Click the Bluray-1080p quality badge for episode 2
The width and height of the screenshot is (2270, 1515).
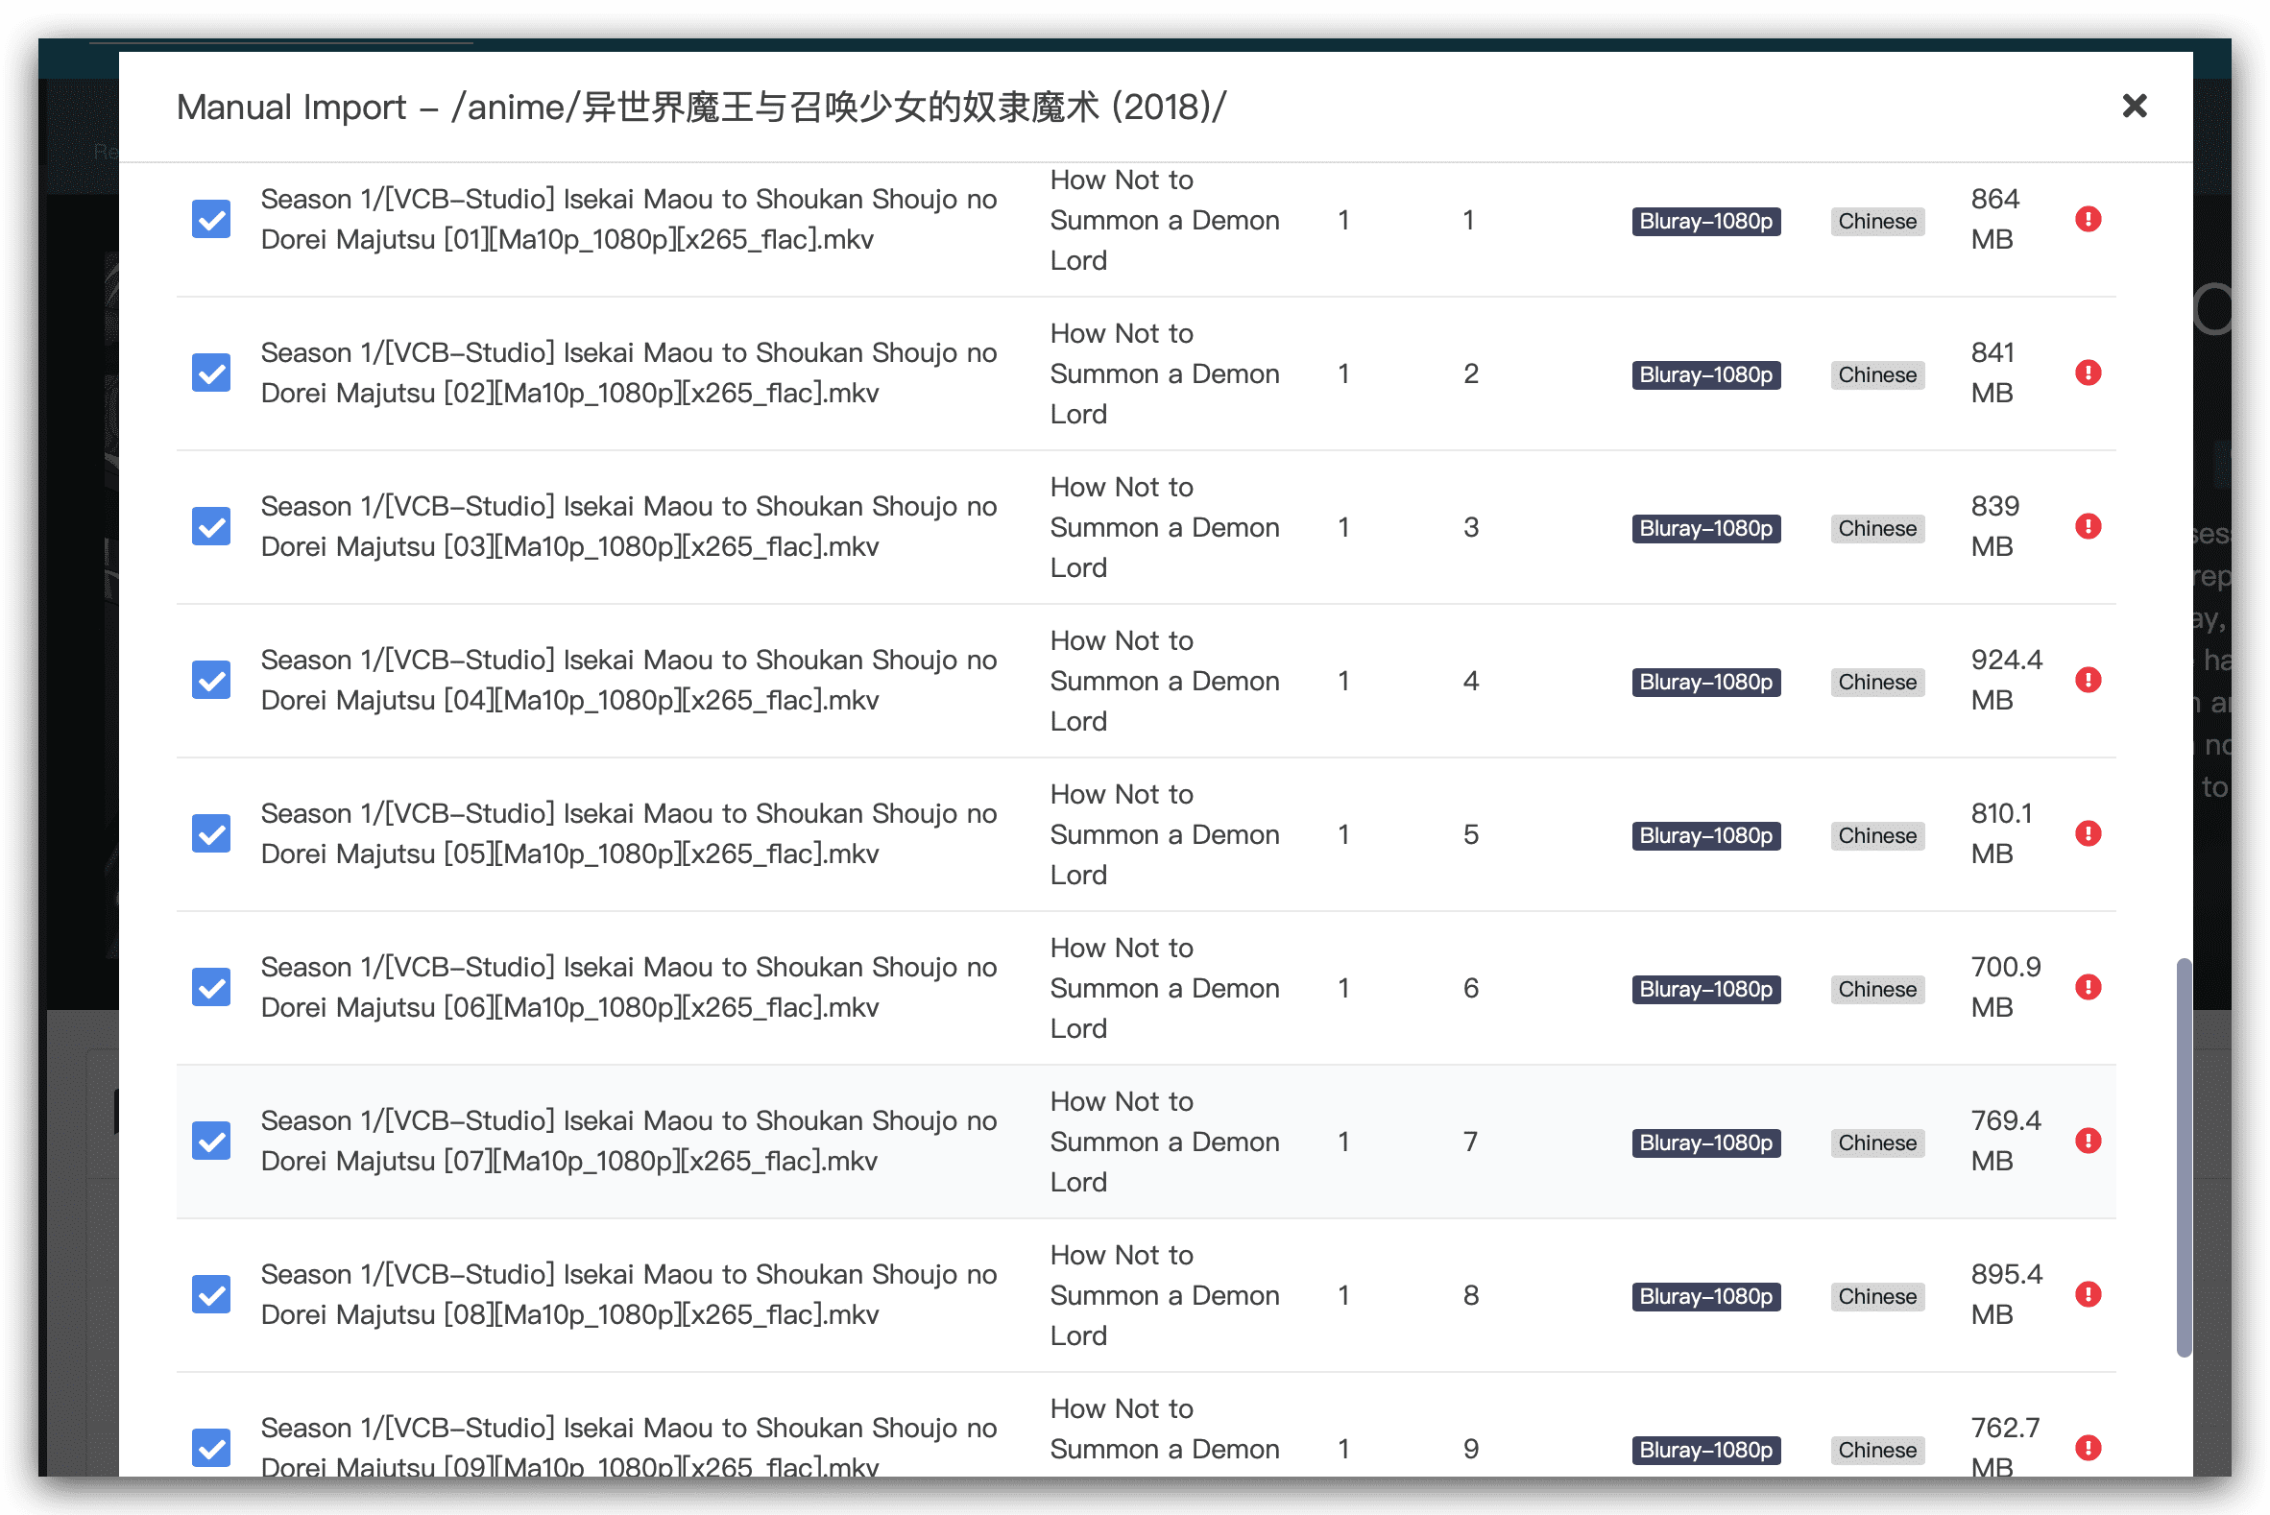pyautogui.click(x=1705, y=374)
